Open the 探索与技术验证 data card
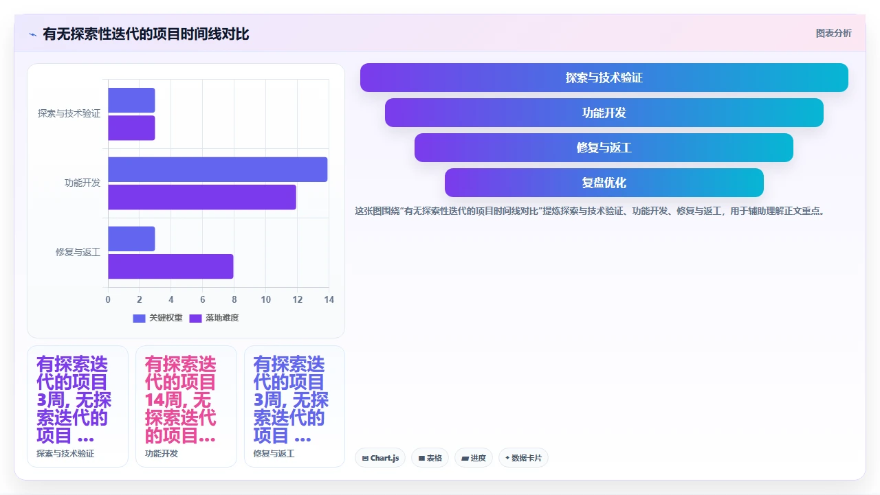This screenshot has height=495, width=880. tap(78, 406)
